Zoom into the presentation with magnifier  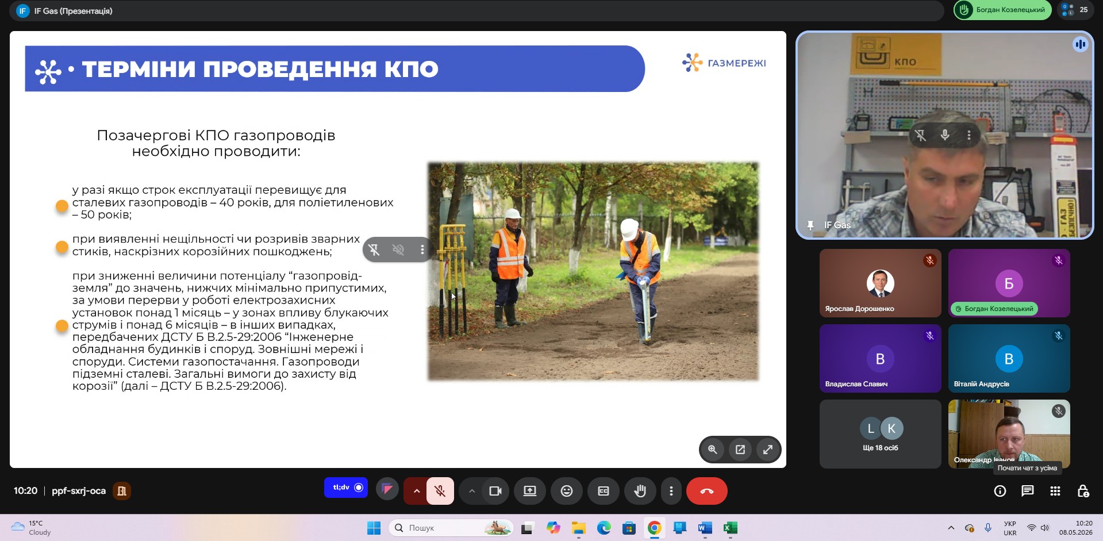(713, 450)
